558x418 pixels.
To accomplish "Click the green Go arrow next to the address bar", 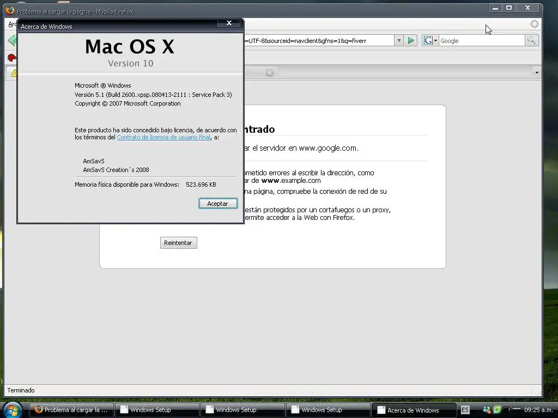I will pos(411,40).
